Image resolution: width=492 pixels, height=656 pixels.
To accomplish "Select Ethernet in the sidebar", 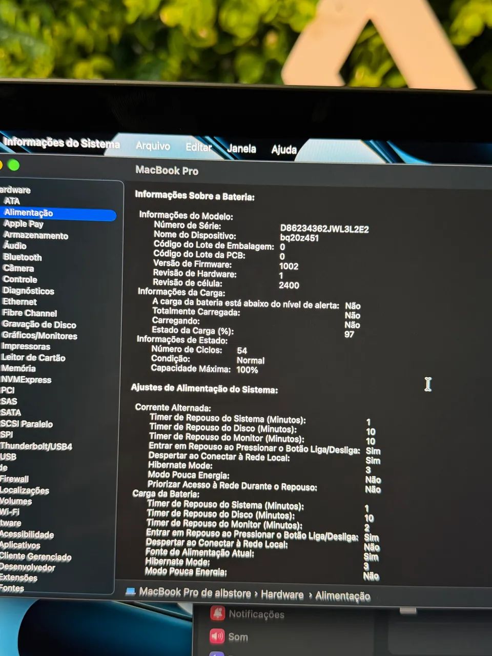I will tap(19, 302).
